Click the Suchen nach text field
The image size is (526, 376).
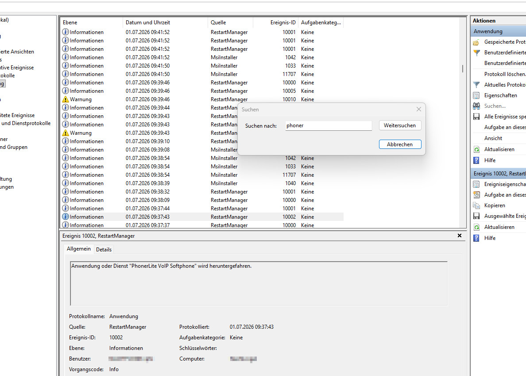329,125
